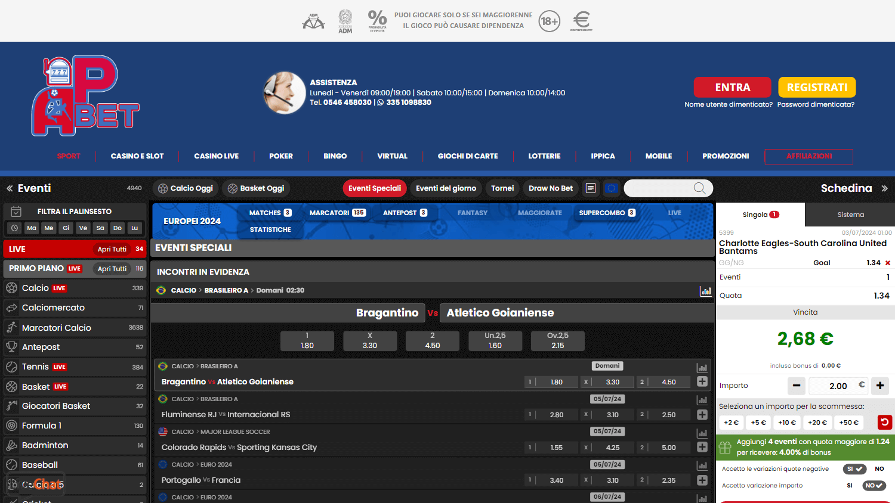The image size is (895, 503).
Task: Open the Supercombo tab
Action: coord(607,213)
